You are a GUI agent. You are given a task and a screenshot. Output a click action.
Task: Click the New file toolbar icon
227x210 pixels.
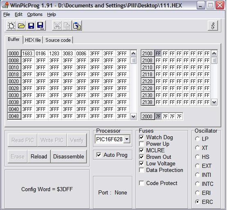click(11, 26)
